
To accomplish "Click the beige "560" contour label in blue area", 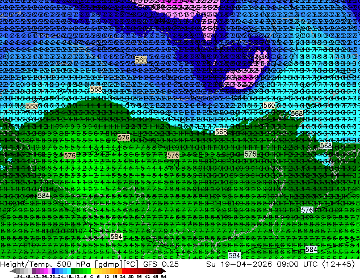I will [141, 60].
